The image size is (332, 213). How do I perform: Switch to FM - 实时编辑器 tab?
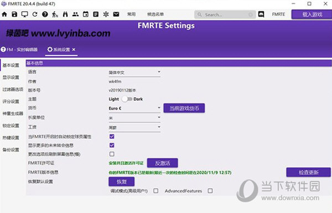(19, 50)
